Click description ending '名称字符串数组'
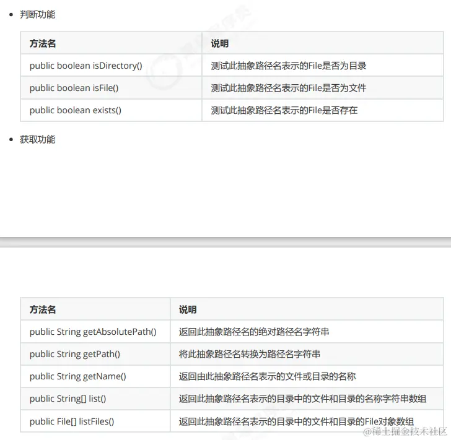This screenshot has height=440, width=451. click(x=302, y=399)
